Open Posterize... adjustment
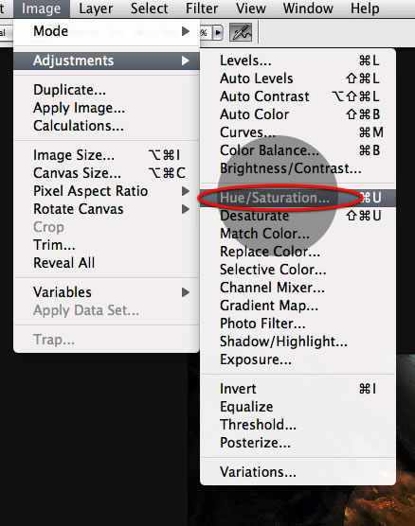This screenshot has width=415, height=526. click(298, 443)
